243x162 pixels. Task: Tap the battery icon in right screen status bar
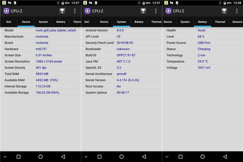[x=225, y=3]
